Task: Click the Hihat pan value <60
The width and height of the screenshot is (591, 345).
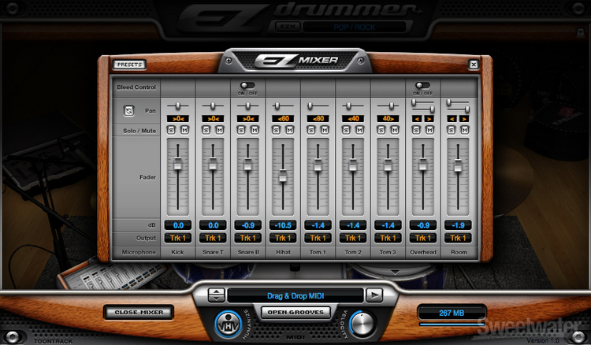Action: pos(283,119)
